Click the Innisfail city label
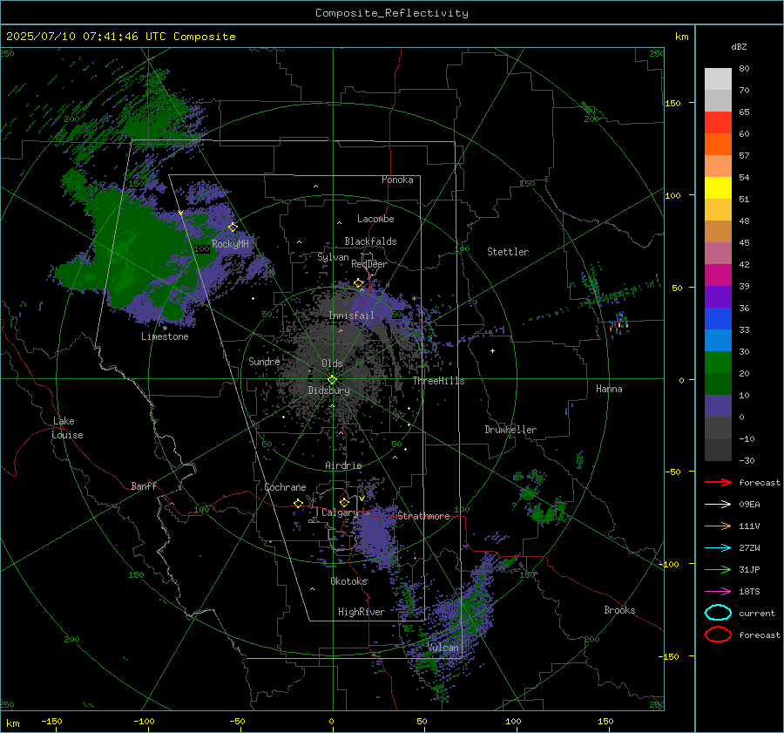 [351, 316]
